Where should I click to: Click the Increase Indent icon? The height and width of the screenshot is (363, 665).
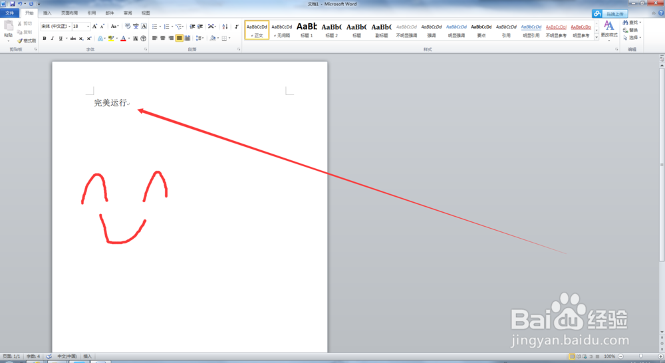pos(200,27)
